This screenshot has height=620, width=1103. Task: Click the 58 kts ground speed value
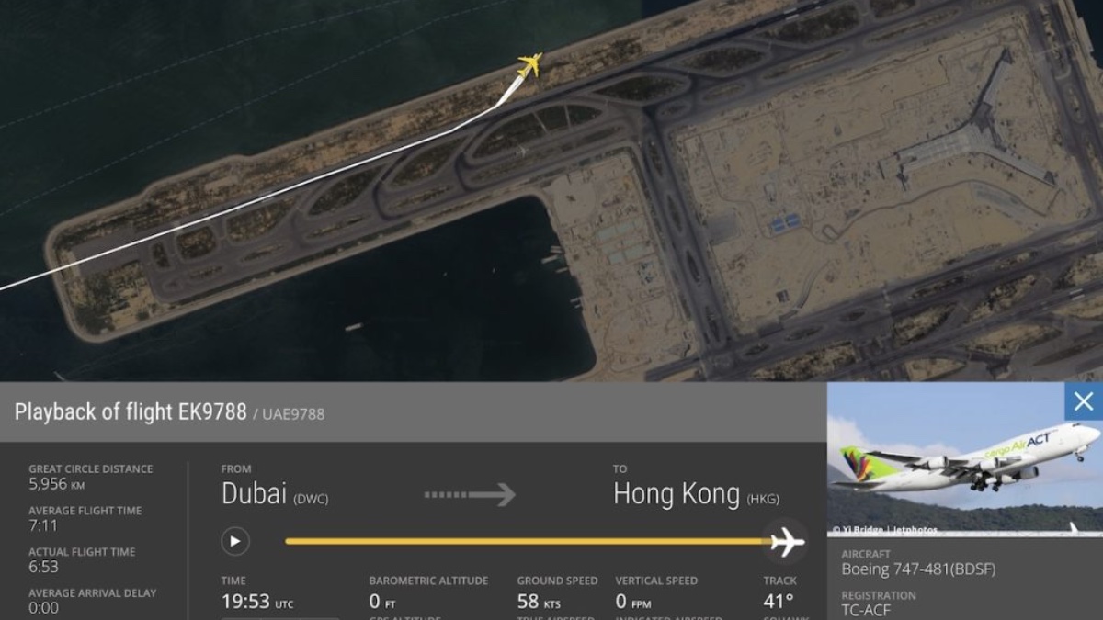[x=539, y=602]
